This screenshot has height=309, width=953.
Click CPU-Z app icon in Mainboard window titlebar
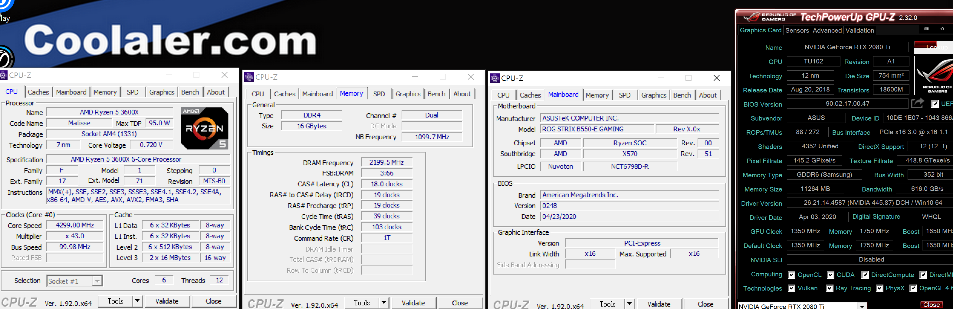[x=495, y=78]
